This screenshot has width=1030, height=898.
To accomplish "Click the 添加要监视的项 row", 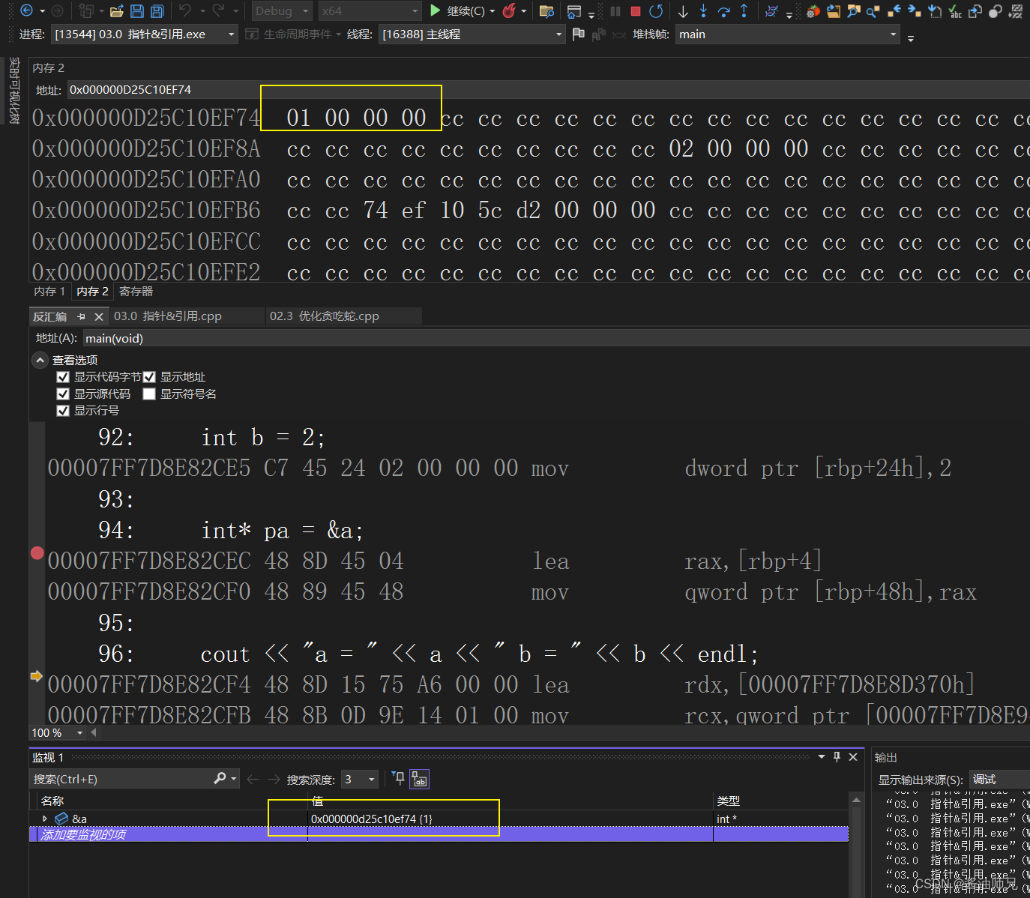I will click(439, 834).
